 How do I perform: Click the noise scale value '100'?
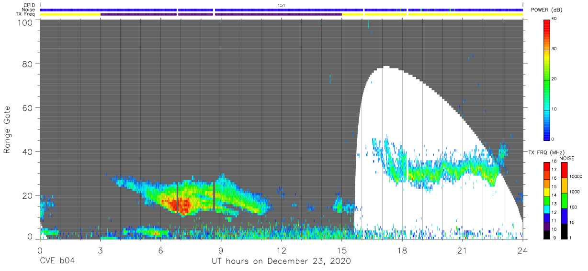[574, 207]
